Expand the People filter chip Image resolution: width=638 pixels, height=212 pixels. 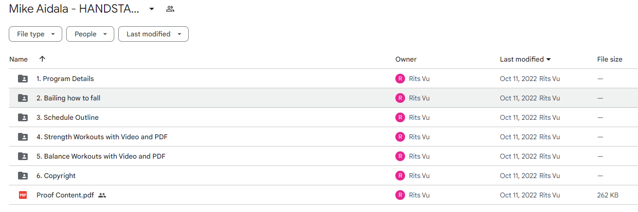90,34
